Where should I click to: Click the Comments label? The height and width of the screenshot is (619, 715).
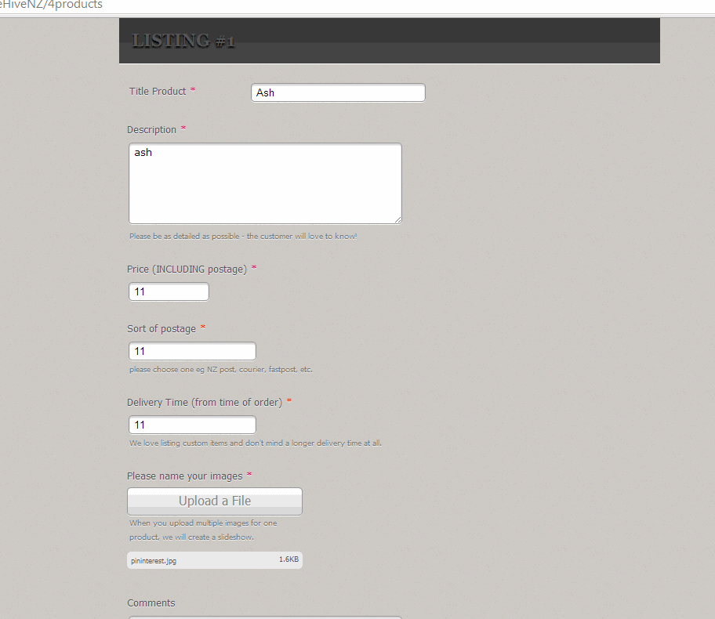click(x=151, y=603)
